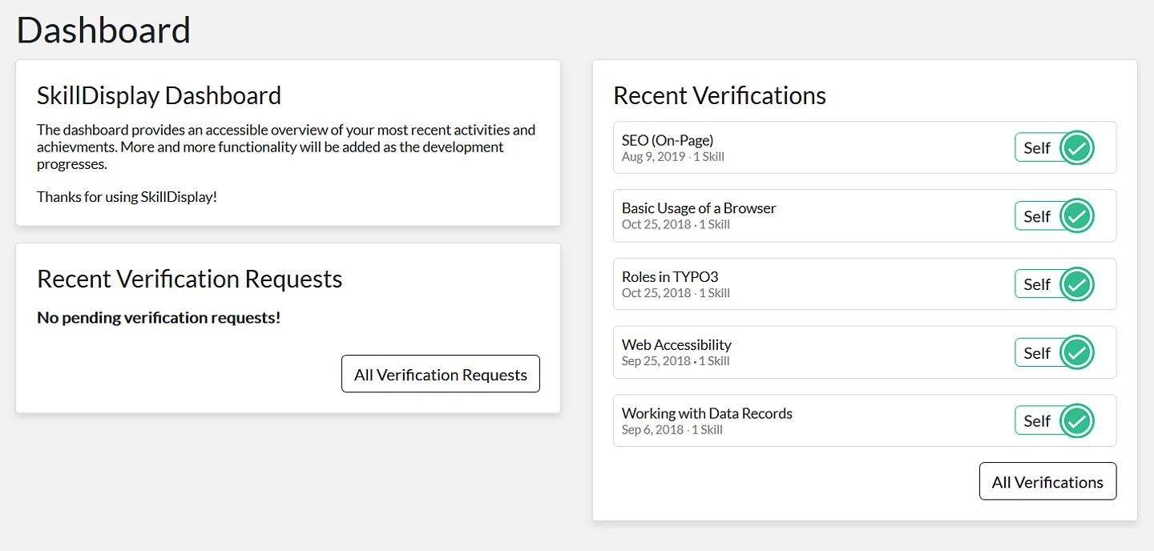Click the Self label on Roles in TYPO3 row
This screenshot has width=1154, height=551.
pos(1036,284)
